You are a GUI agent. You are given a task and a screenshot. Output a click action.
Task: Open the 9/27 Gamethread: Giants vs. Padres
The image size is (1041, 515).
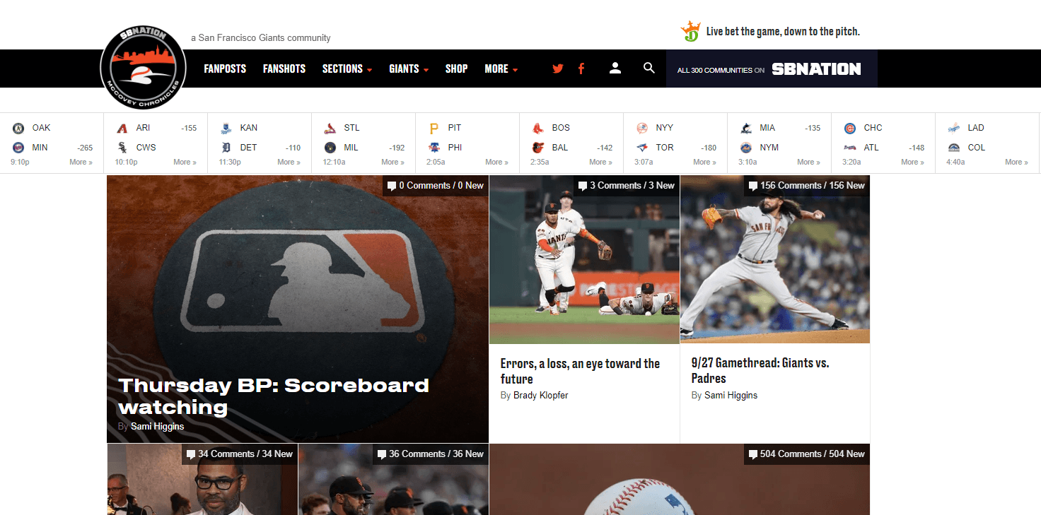coord(760,370)
